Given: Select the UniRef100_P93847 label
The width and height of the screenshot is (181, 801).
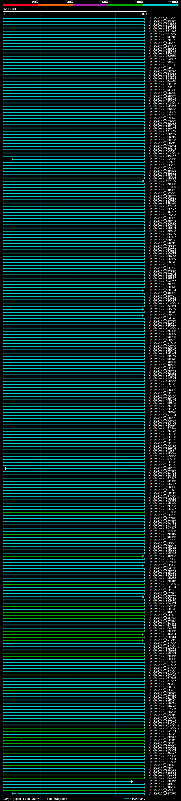Looking at the screenshot, I should [162, 59].
